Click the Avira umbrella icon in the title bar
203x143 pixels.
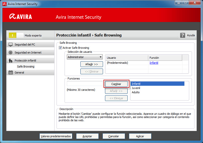[x=5, y=4]
